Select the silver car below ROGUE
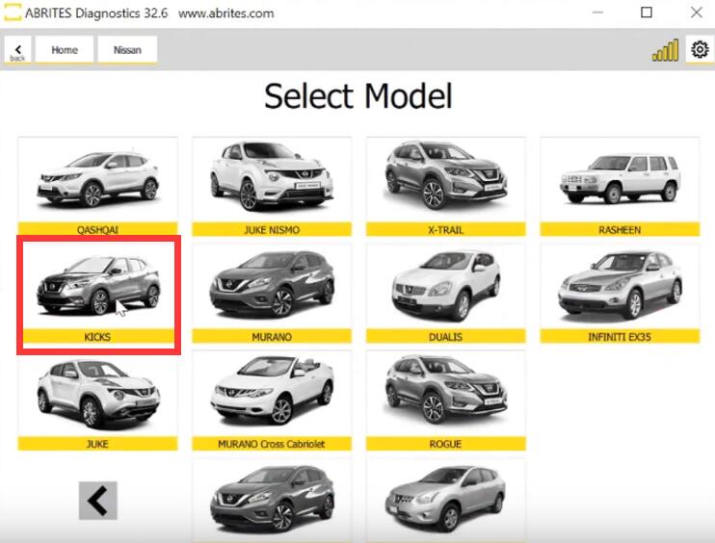 pyautogui.click(x=446, y=501)
